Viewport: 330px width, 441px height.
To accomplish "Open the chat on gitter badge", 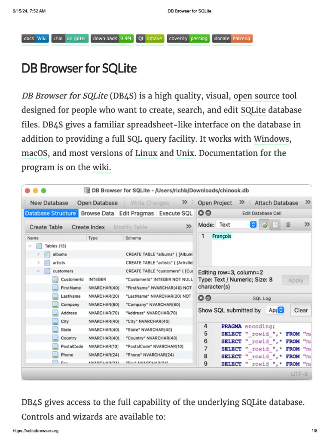I will point(70,38).
